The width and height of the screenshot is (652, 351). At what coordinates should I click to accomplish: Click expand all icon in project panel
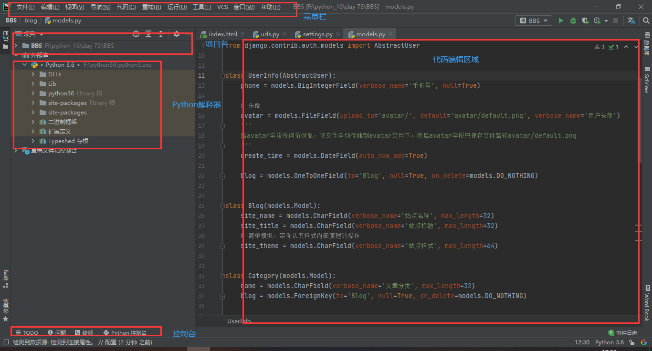148,34
